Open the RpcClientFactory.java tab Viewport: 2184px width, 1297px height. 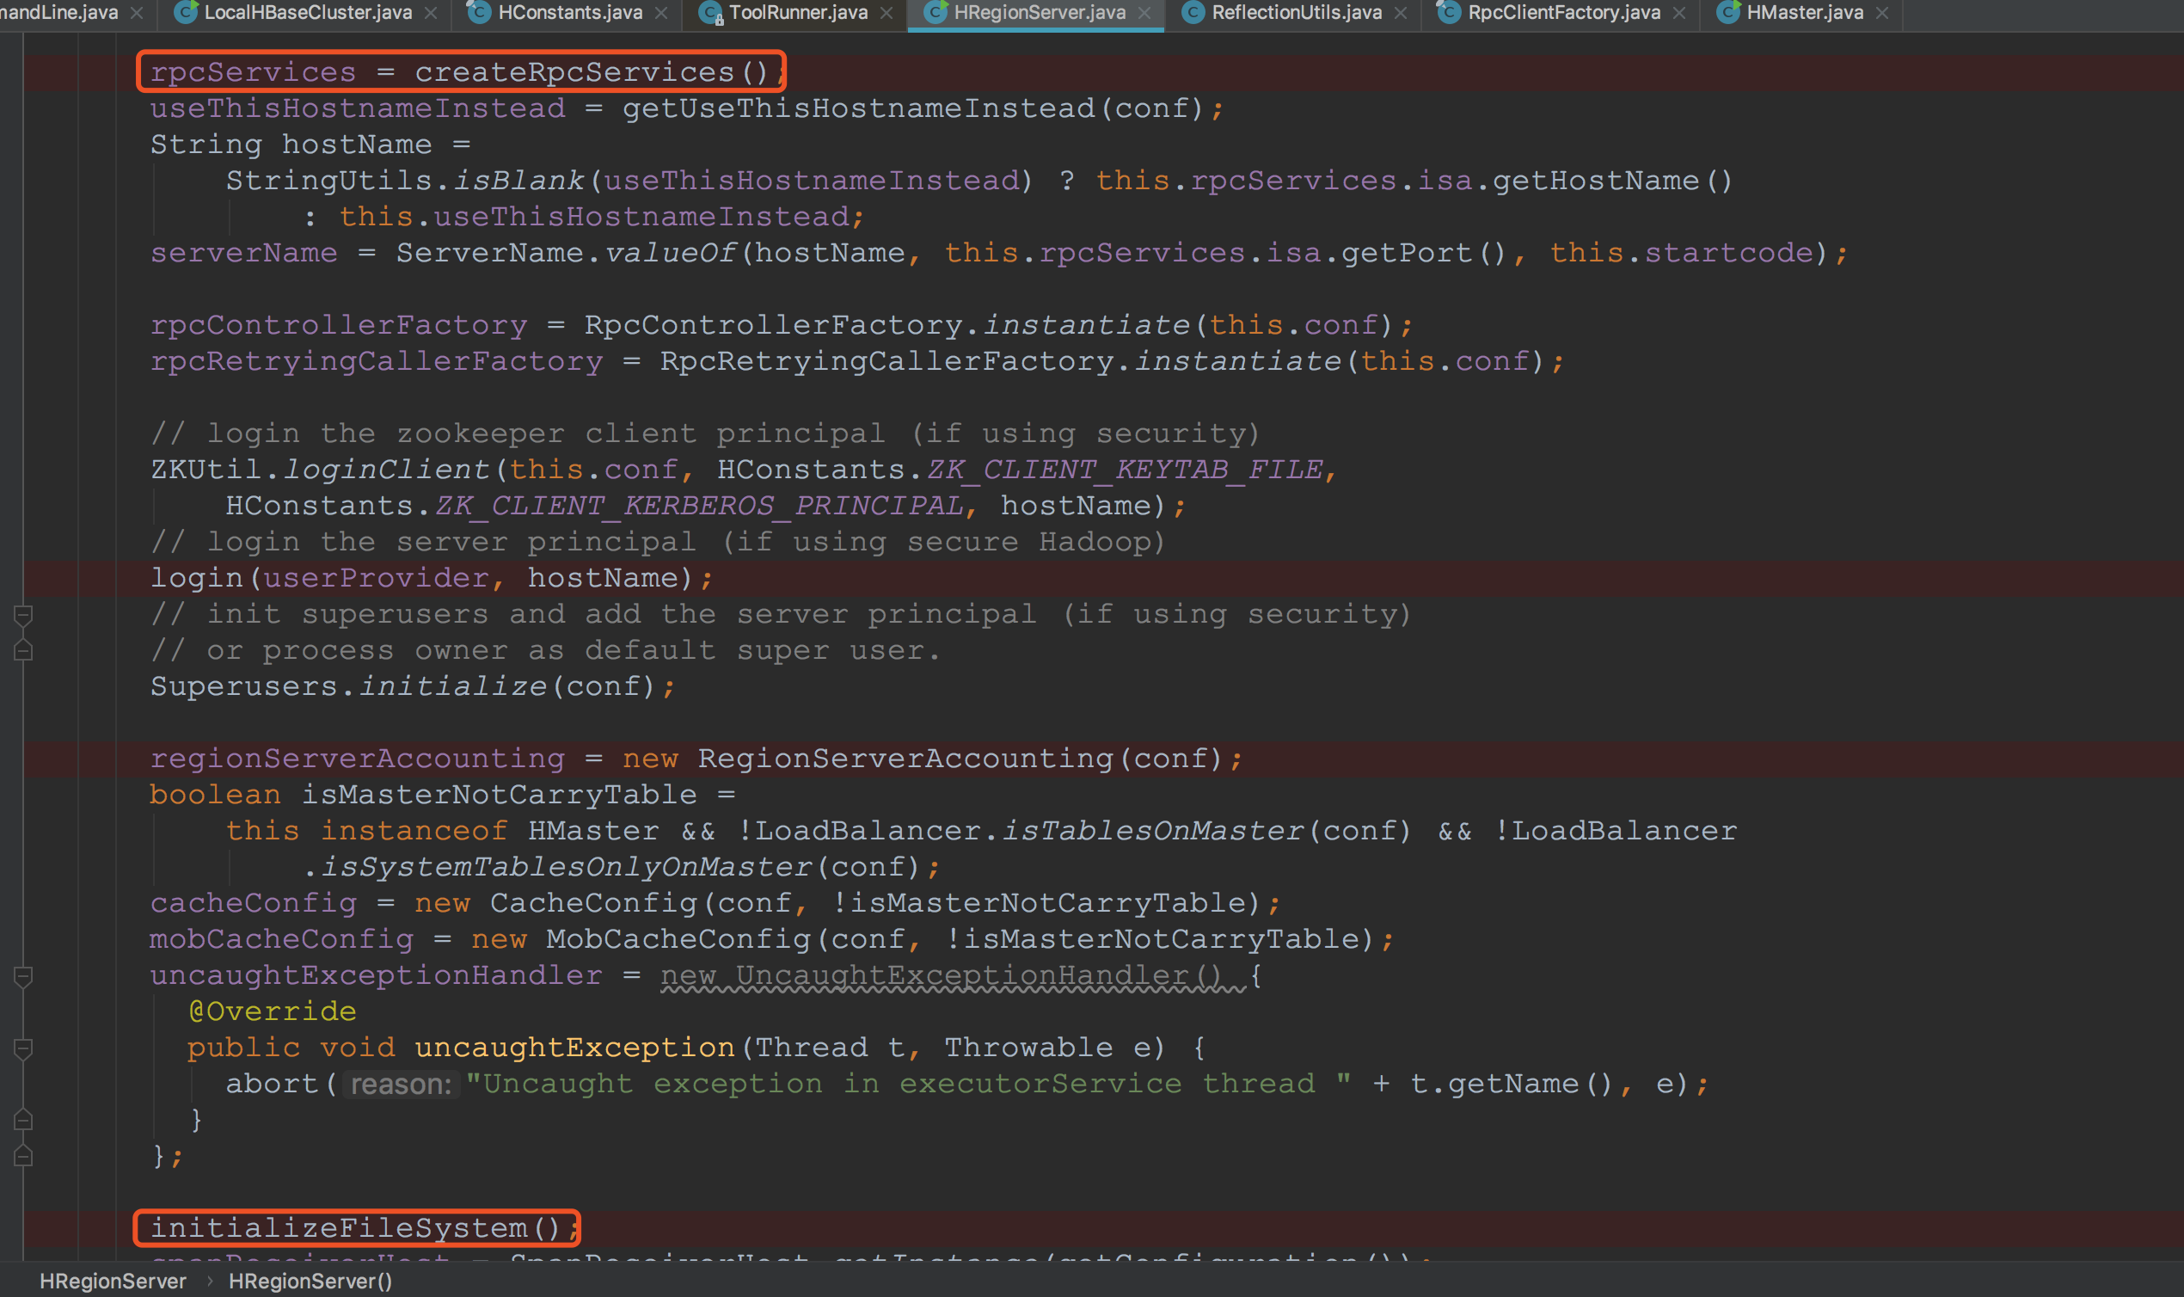pos(1564,12)
